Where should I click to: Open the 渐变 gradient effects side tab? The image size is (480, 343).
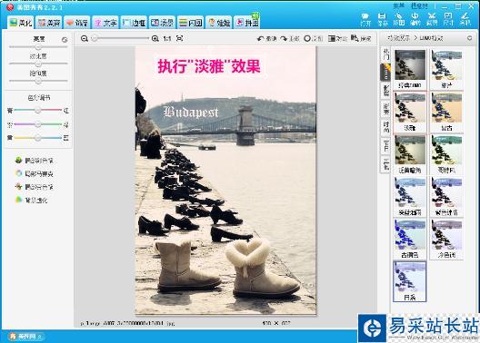point(386,110)
